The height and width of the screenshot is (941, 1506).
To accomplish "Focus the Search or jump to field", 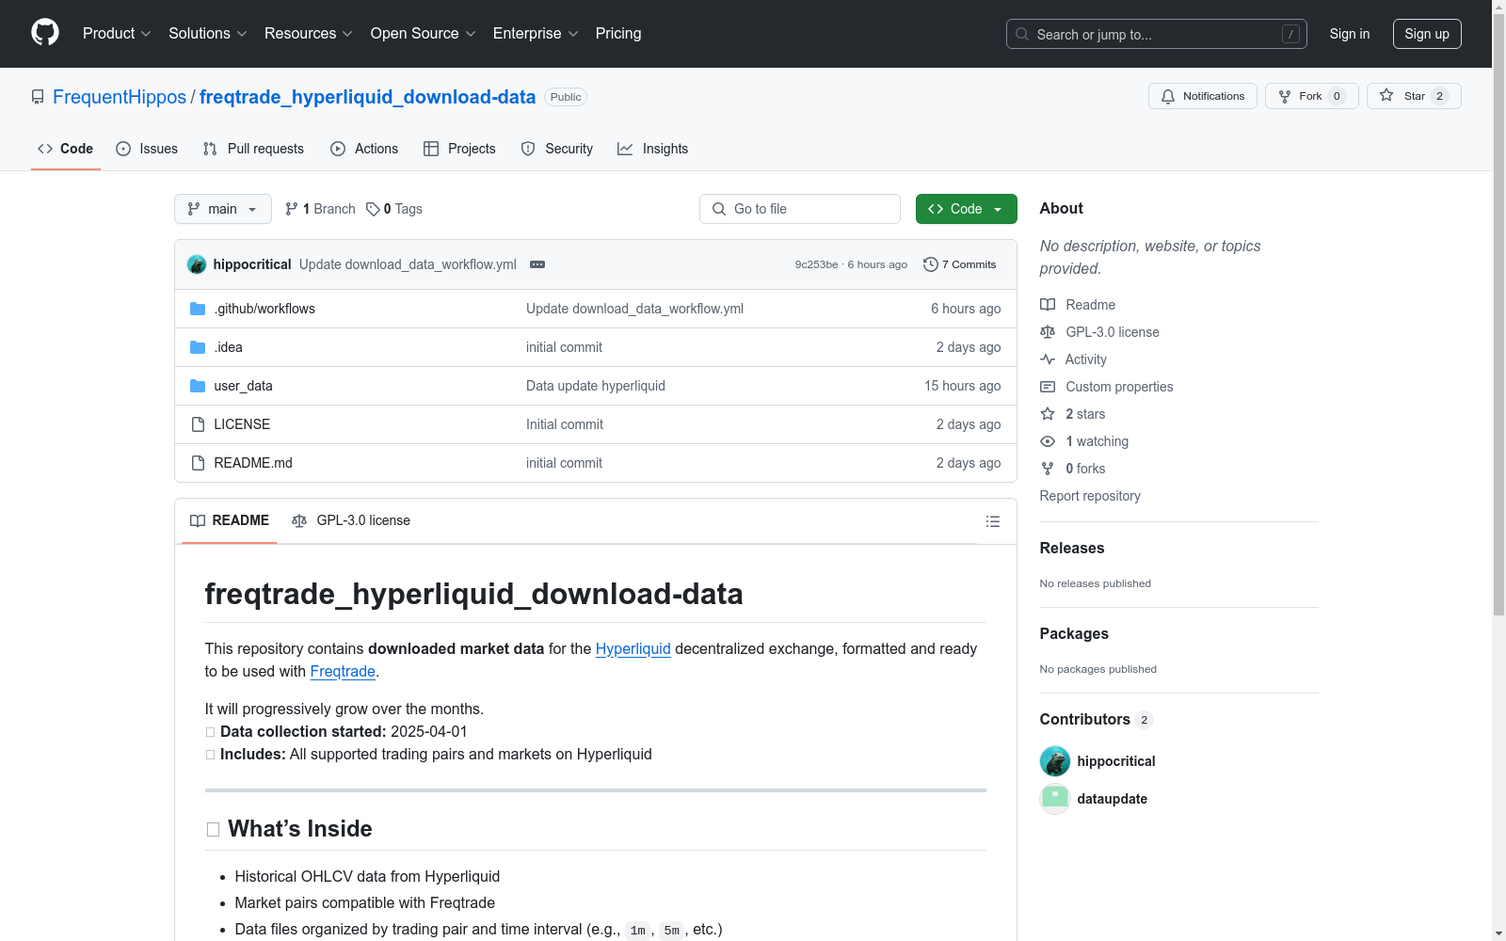I will pyautogui.click(x=1157, y=34).
